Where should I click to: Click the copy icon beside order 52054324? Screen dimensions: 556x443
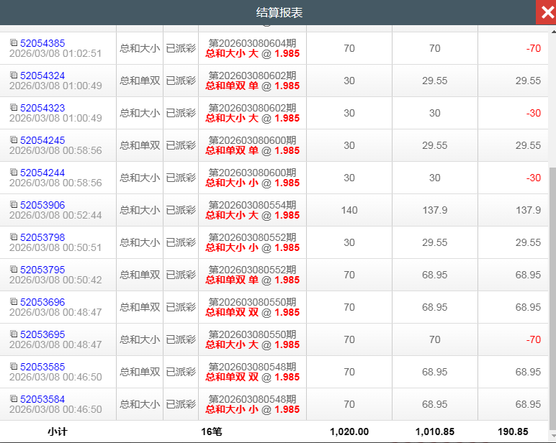pos(14,75)
